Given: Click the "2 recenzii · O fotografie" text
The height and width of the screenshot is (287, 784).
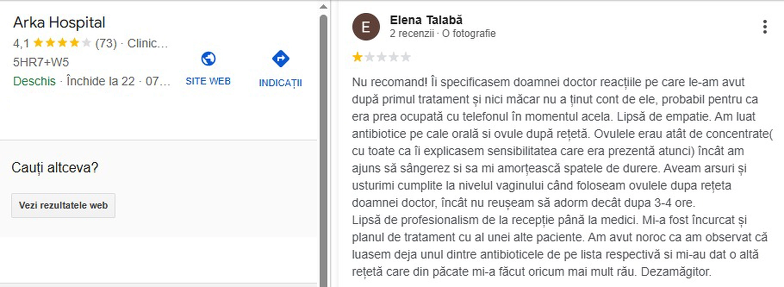Looking at the screenshot, I should [x=442, y=34].
